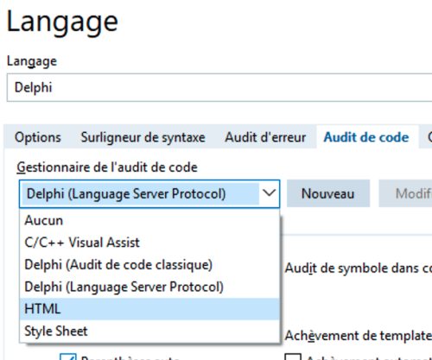
Task: Toggle the Parenthèses auto checkbox
Action: (x=68, y=357)
